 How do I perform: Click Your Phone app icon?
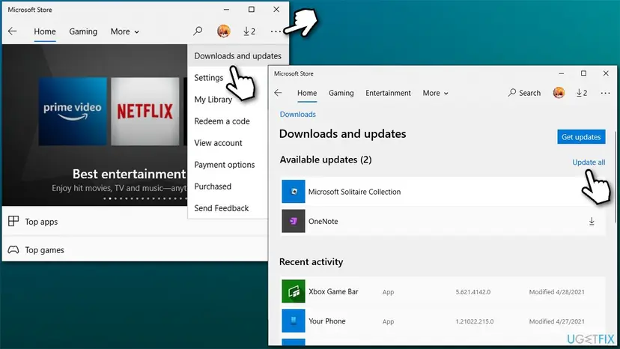click(x=294, y=321)
